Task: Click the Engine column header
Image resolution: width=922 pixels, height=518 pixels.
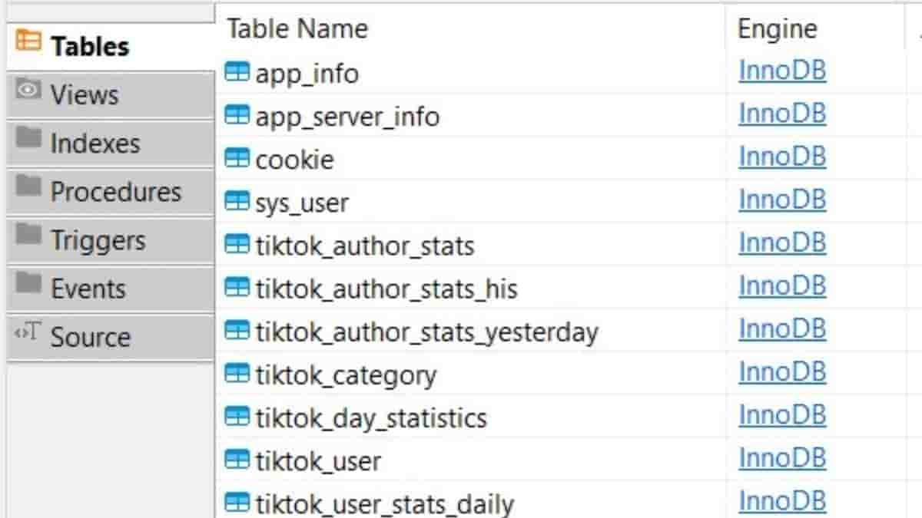Action: [777, 29]
